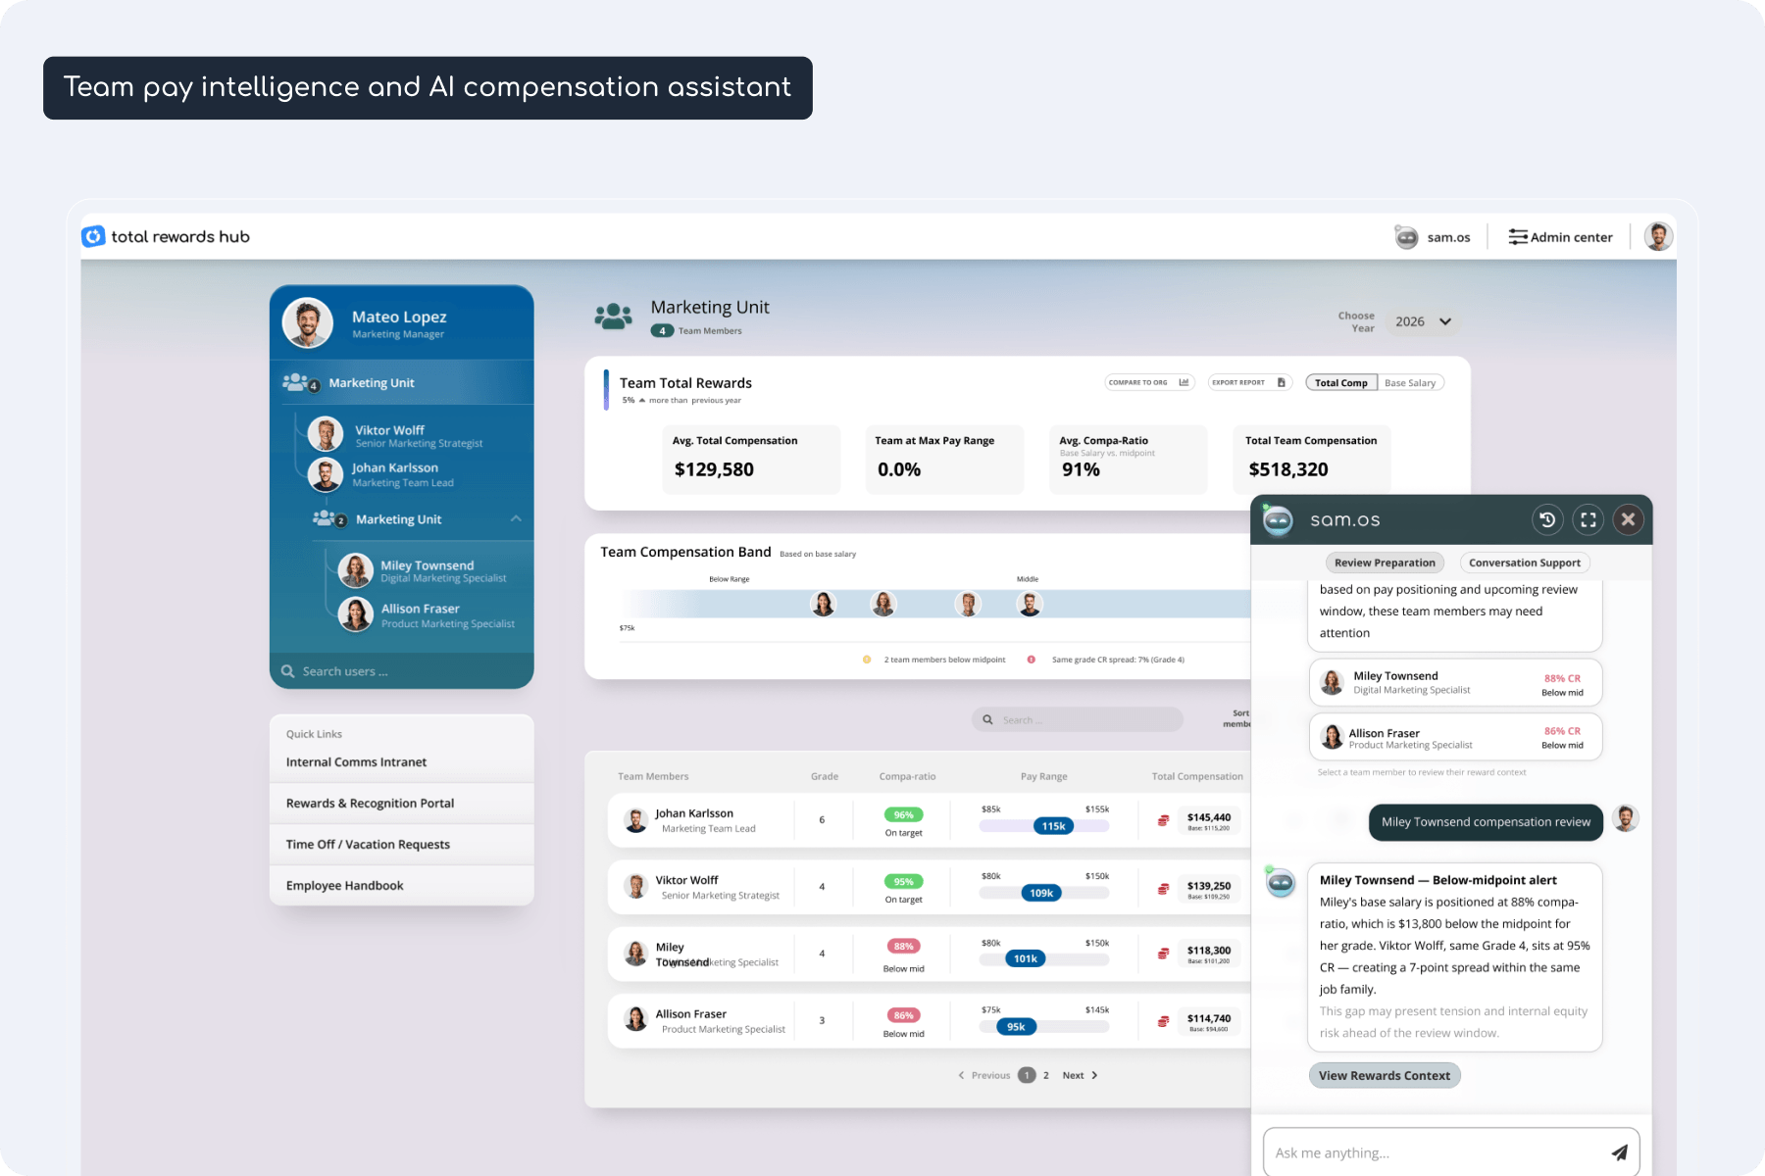The width and height of the screenshot is (1765, 1176).
Task: Open Rewards & Recognition Portal link
Action: coord(370,803)
